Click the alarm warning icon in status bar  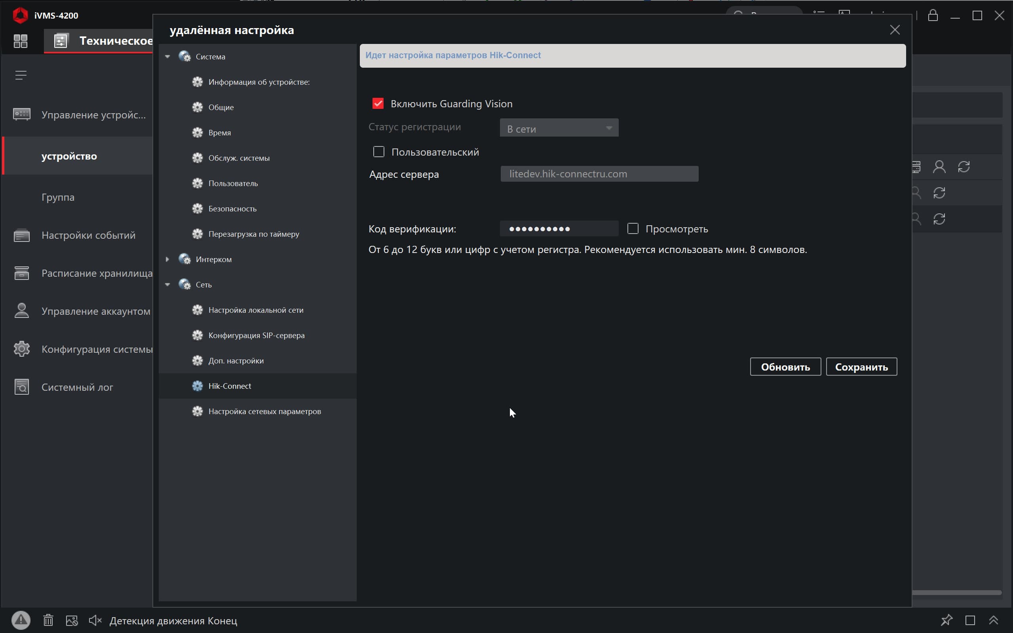pyautogui.click(x=21, y=620)
